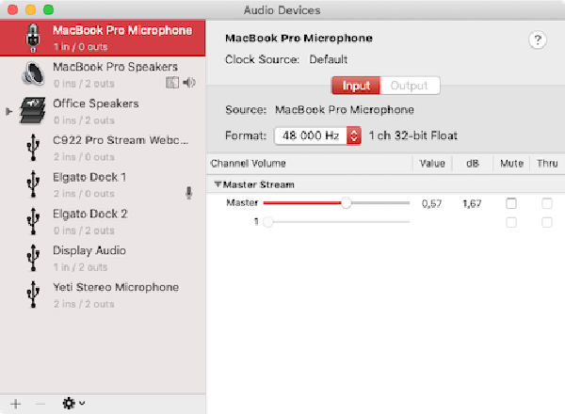Toggle Mute checkbox for channel 1
Image resolution: width=565 pixels, height=414 pixels.
(x=511, y=222)
